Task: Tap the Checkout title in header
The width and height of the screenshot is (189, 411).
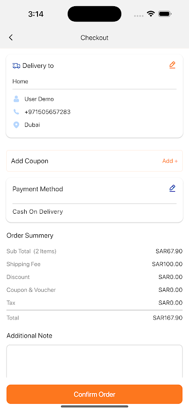Action: [94, 38]
